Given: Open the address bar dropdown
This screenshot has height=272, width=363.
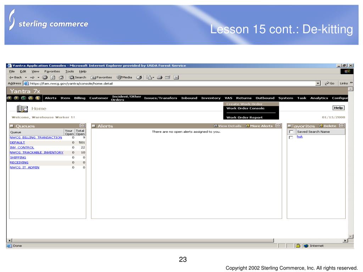Looking at the screenshot, I should (x=318, y=83).
